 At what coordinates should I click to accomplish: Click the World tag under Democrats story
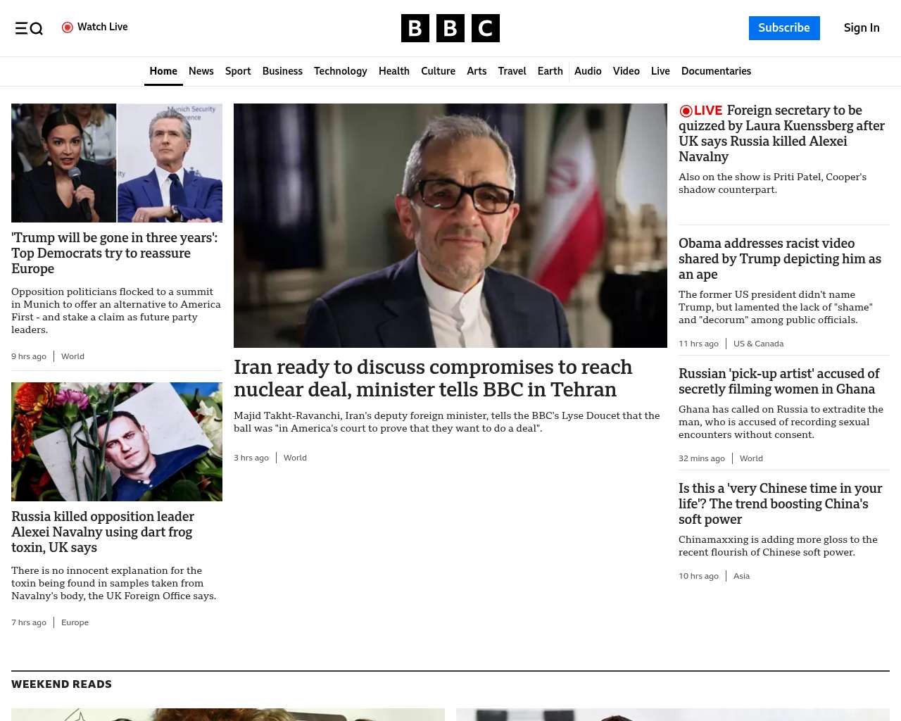coord(73,356)
